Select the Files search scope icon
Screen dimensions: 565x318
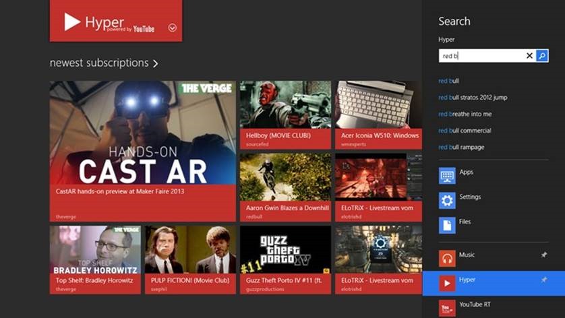[447, 224]
